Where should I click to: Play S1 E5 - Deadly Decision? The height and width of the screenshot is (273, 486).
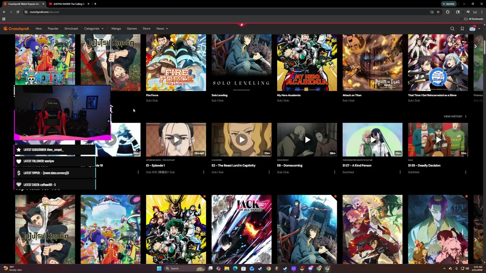point(438,140)
